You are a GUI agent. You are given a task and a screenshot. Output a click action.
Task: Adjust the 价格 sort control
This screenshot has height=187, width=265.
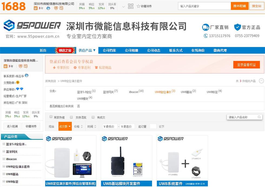pos(78,126)
